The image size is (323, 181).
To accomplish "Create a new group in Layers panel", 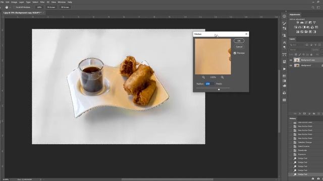I will click(x=314, y=114).
